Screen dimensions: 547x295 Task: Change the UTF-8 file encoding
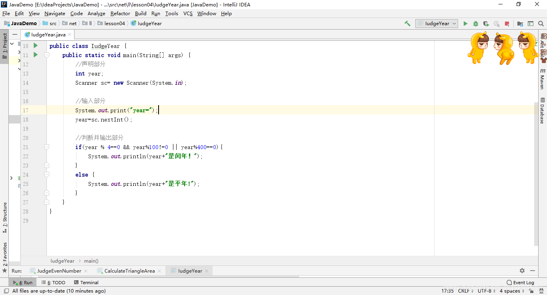pos(487,291)
